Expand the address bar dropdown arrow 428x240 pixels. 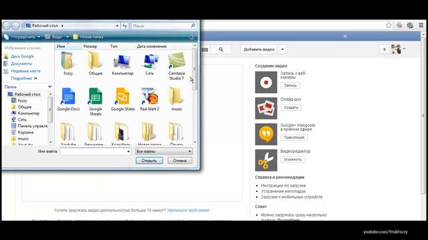[x=117, y=26]
